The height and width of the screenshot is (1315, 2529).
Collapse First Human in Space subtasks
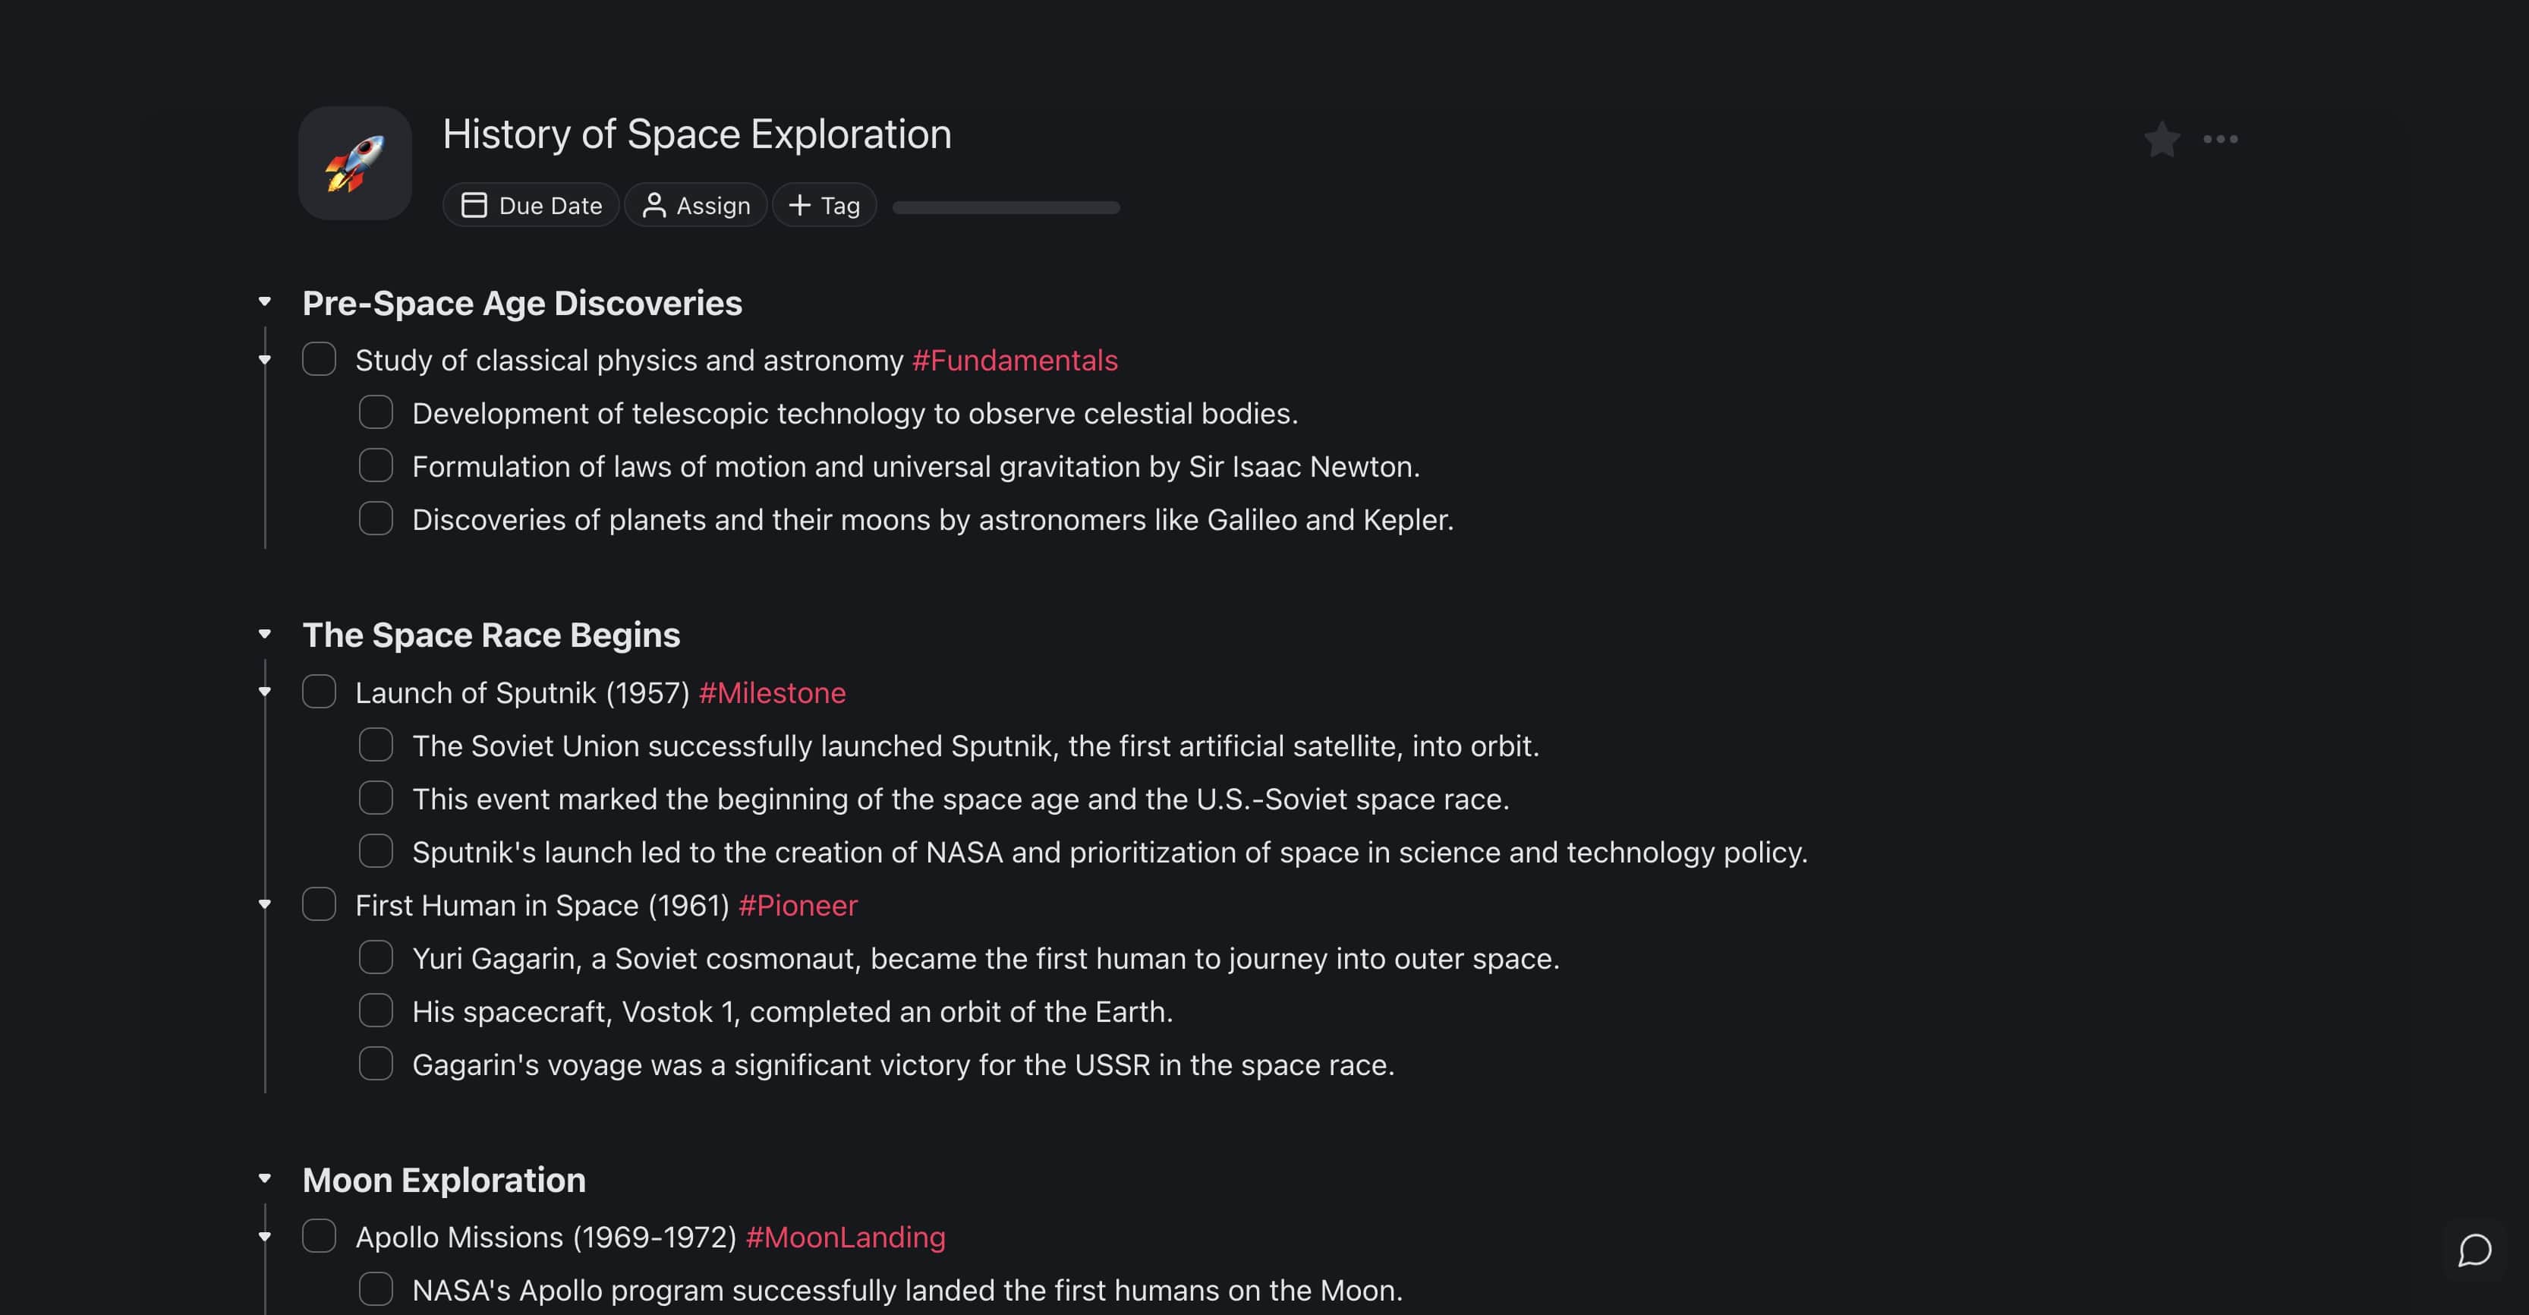265,904
